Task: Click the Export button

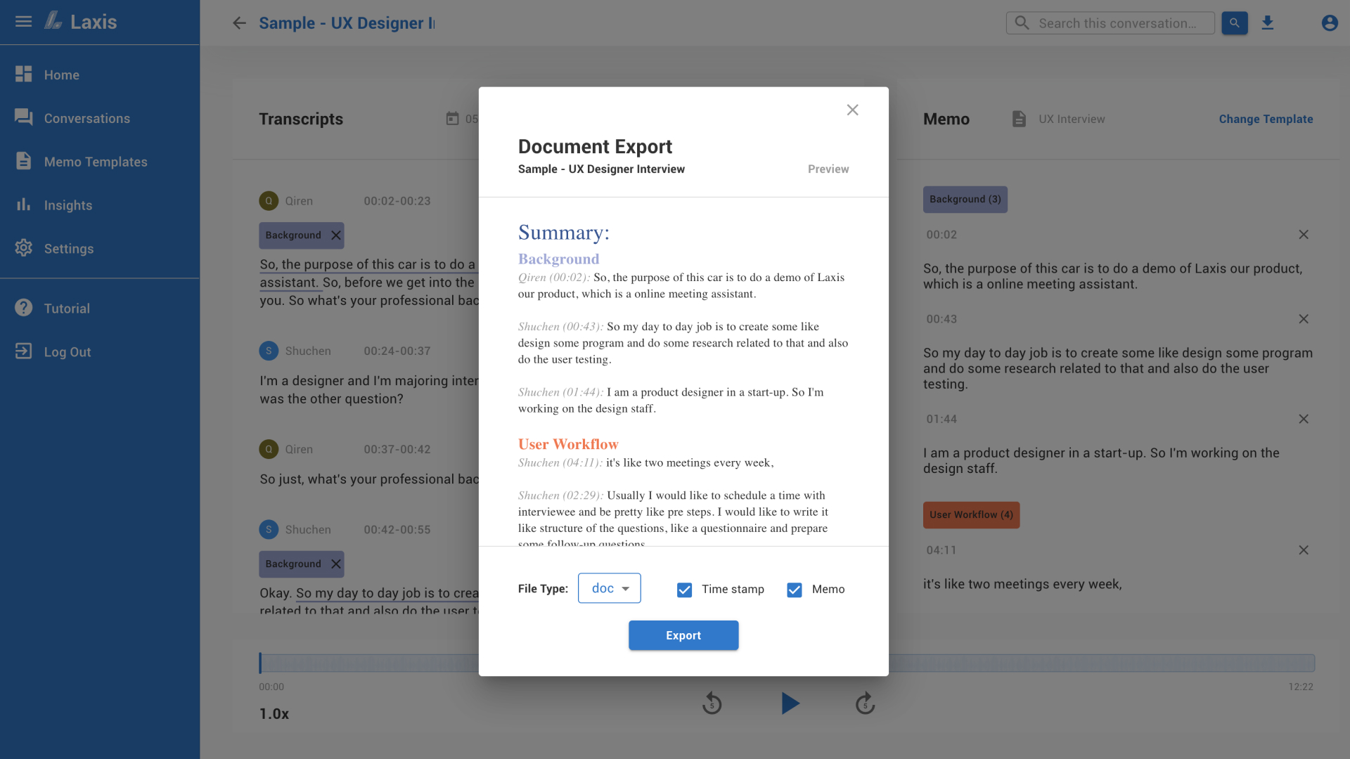Action: [x=683, y=635]
